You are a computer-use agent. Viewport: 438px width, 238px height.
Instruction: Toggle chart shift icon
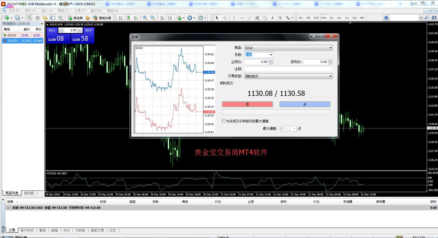pyautogui.click(x=170, y=18)
